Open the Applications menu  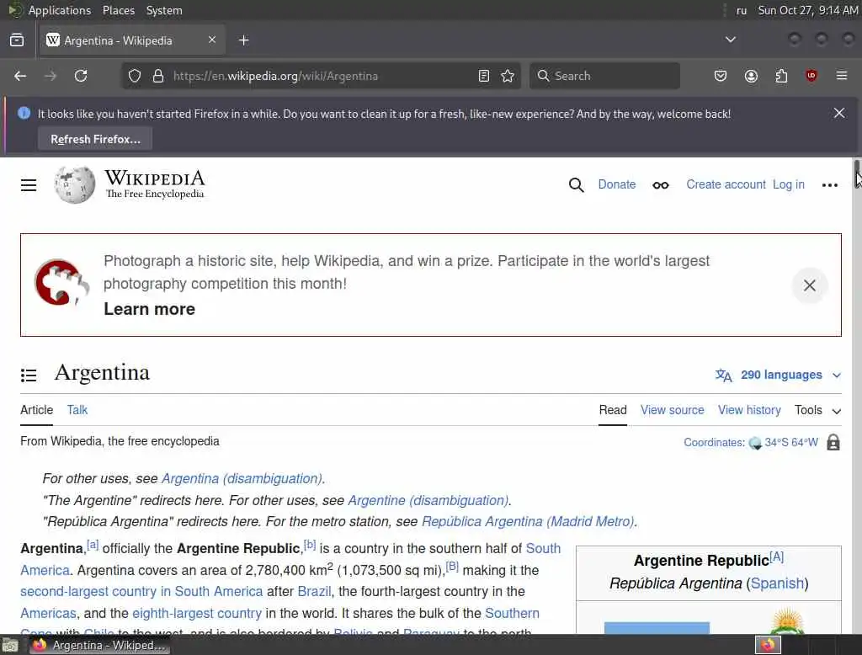click(x=60, y=10)
